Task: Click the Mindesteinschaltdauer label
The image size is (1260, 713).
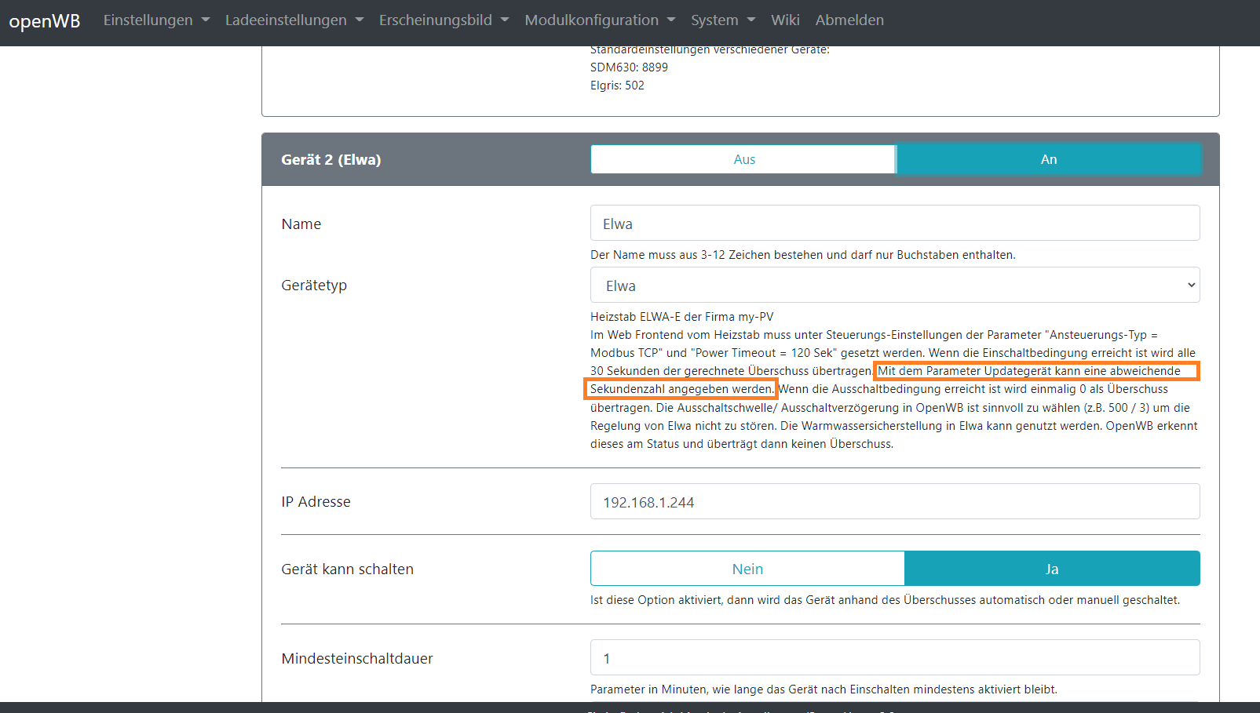Action: coord(357,659)
